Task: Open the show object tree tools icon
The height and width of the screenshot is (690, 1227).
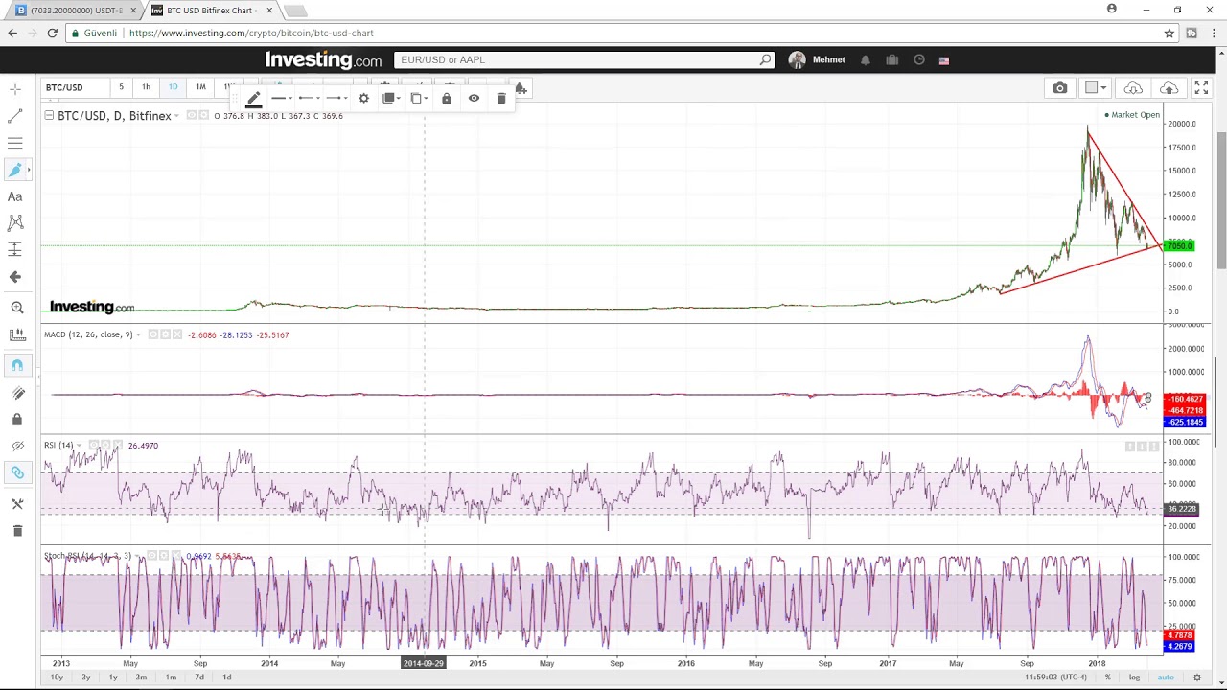Action: pos(16,503)
